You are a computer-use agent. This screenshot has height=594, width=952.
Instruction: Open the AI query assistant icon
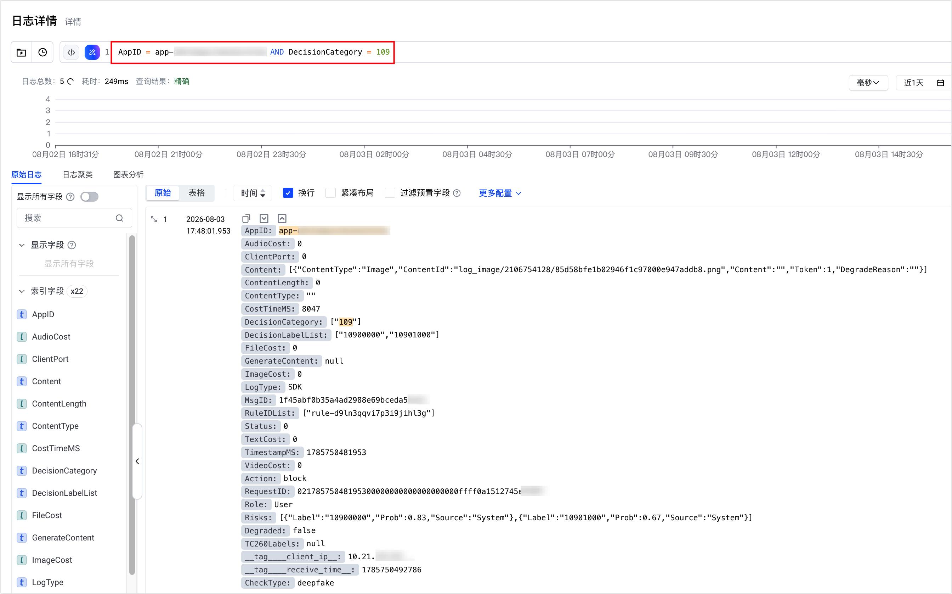click(92, 52)
